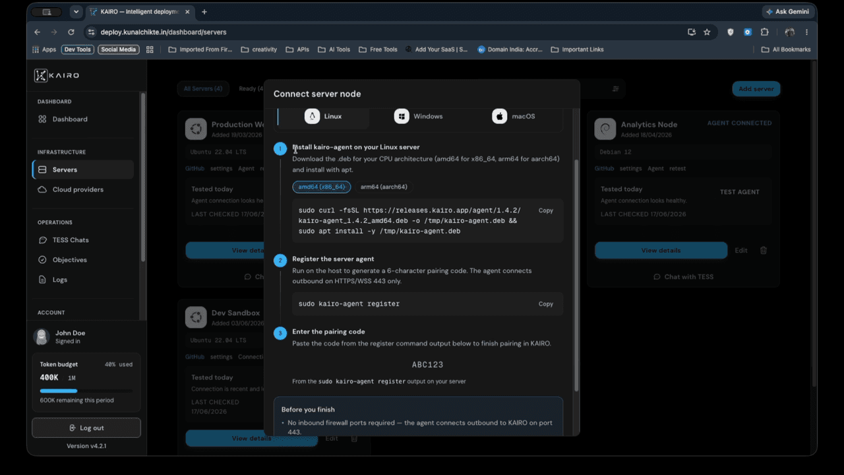844x475 pixels.
Task: Switch to the Windows OS tab
Action: [419, 116]
